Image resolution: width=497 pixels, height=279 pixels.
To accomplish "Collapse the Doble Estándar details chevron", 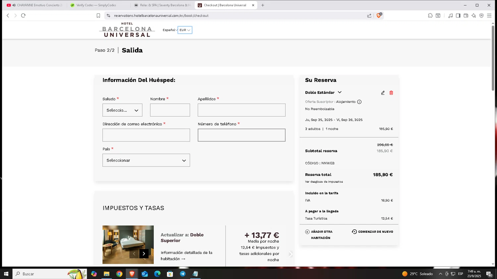I will 340,93.
